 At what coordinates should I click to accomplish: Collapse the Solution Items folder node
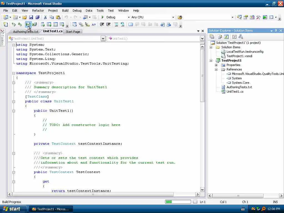click(x=211, y=47)
